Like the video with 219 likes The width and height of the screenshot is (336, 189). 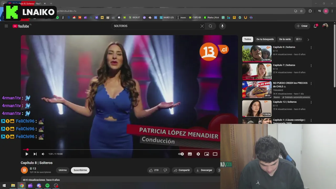(154, 170)
